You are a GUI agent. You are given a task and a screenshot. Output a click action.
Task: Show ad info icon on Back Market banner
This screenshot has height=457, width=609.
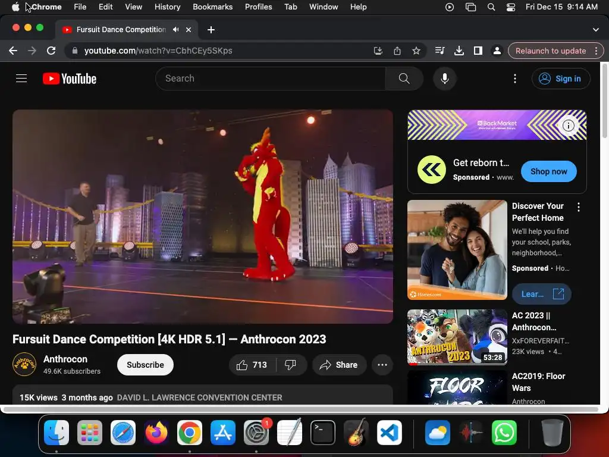coord(569,126)
